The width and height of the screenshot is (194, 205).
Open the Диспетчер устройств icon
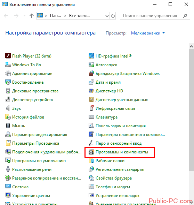tap(8, 100)
